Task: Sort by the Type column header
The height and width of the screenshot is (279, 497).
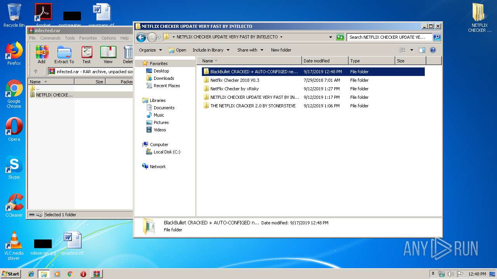Action: click(372, 61)
